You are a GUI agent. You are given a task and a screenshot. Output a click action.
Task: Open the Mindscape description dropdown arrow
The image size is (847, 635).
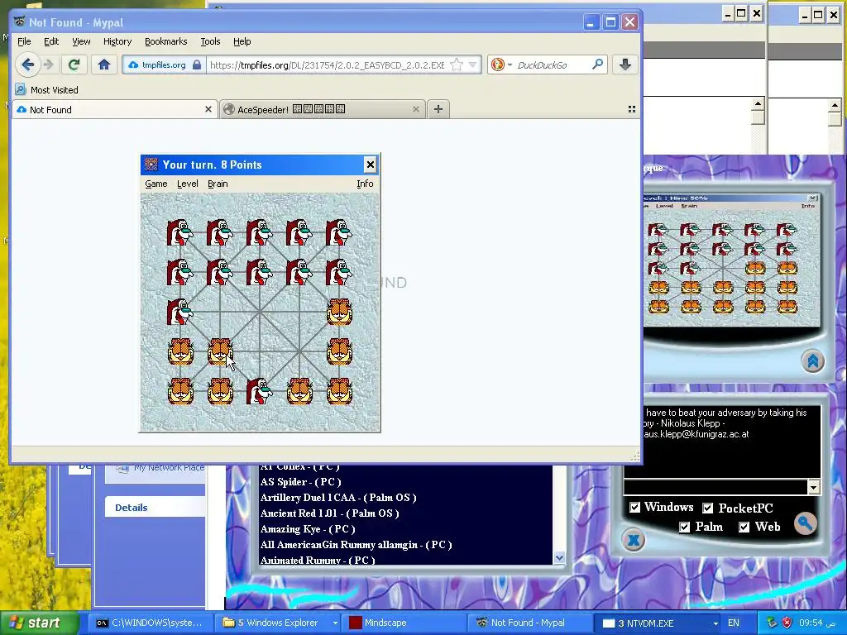[814, 487]
